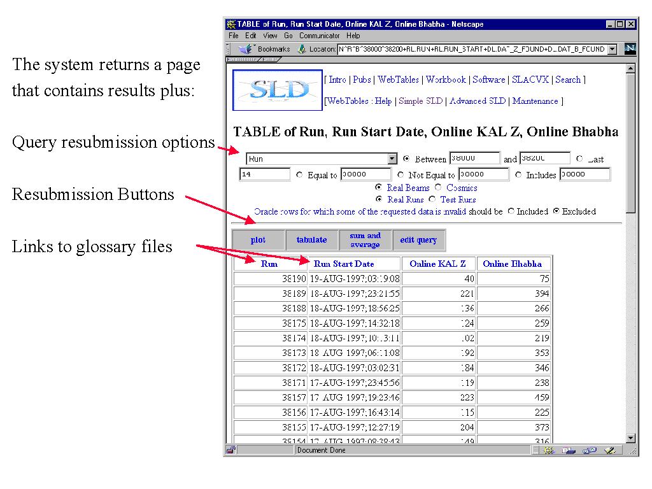Click the Bookmarks icon in the location toolbar

point(247,49)
